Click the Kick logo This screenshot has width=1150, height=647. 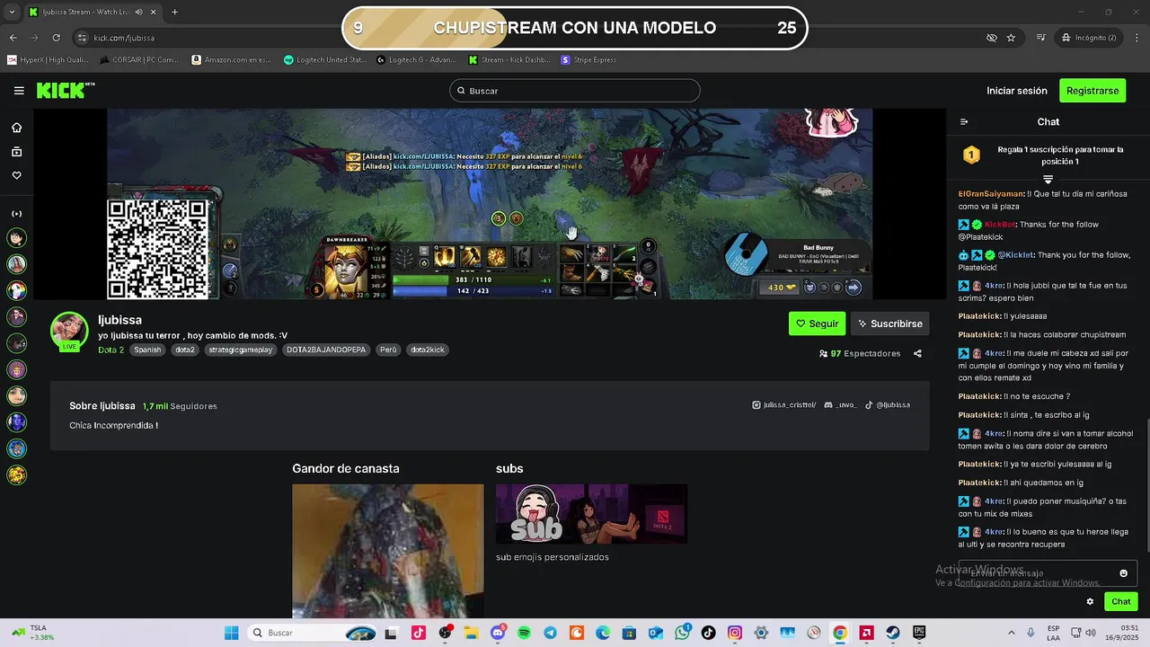point(65,90)
